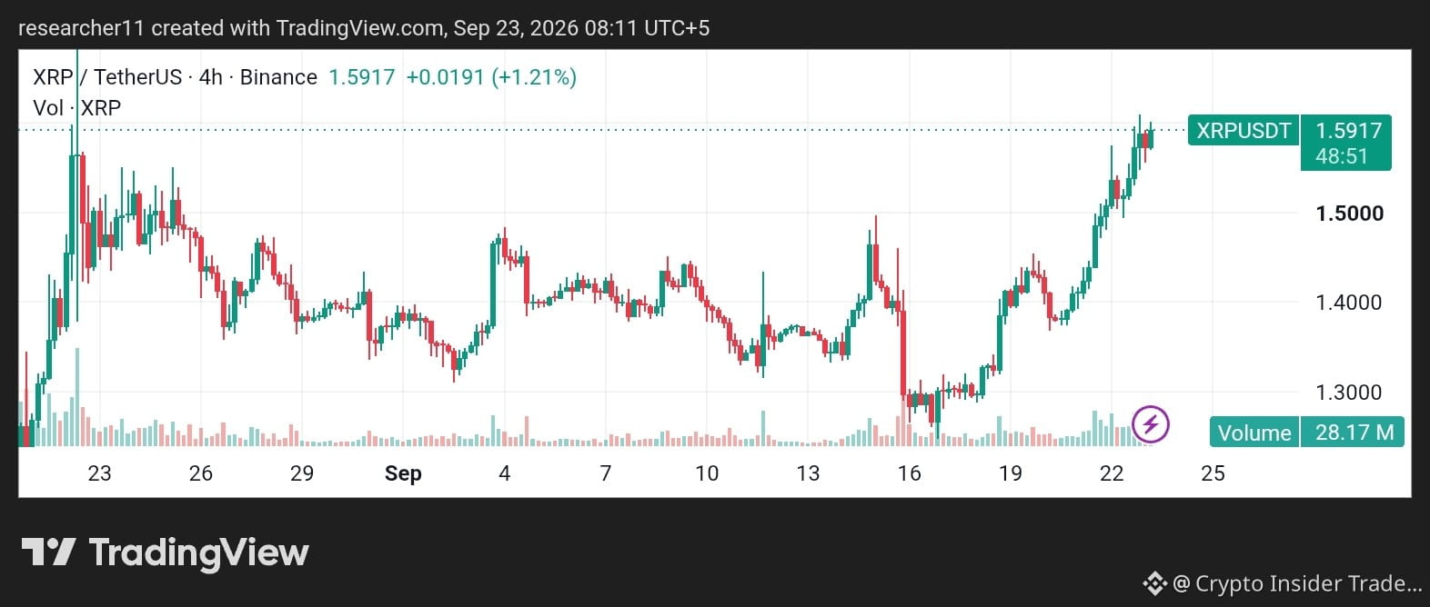Click the Vol · XRP indicator legend
This screenshot has width=1430, height=607.
pos(76,108)
